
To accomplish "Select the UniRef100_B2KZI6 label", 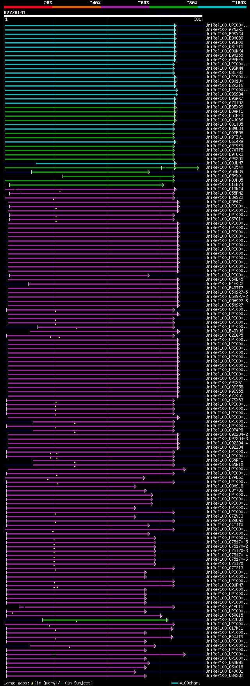I will pyautogui.click(x=224, y=85).
